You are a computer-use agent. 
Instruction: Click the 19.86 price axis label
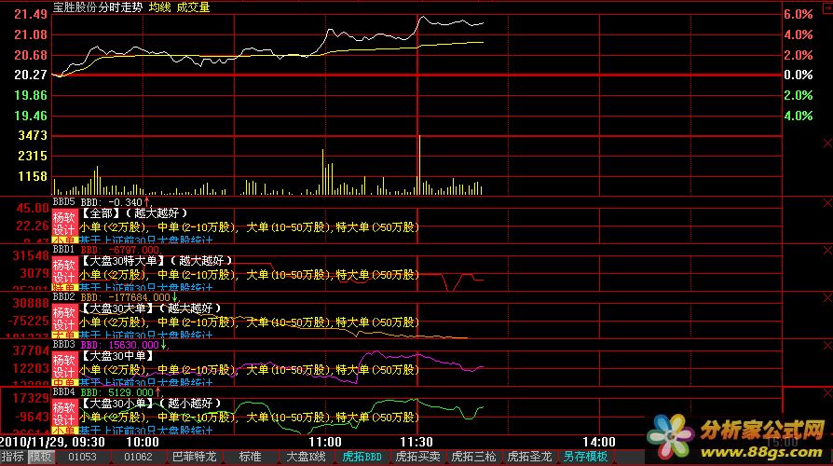pyautogui.click(x=31, y=95)
